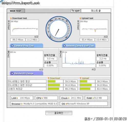Click the Upload test graph
128x122 pixels.
pyautogui.click(x=94, y=28)
